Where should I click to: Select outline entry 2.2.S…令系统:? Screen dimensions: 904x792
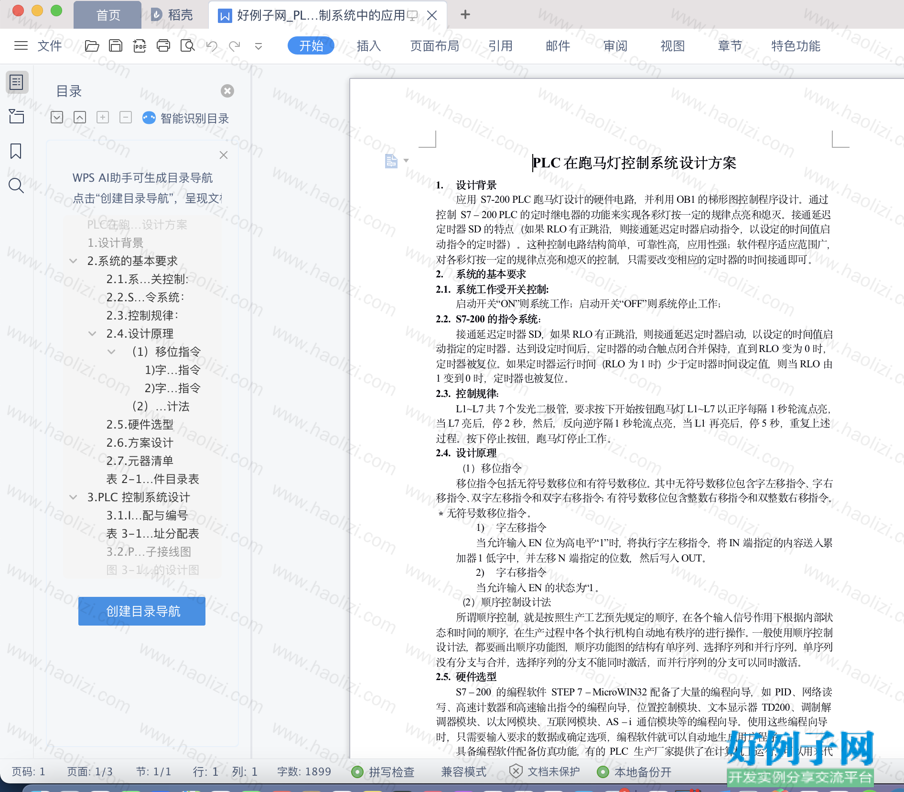coord(145,297)
